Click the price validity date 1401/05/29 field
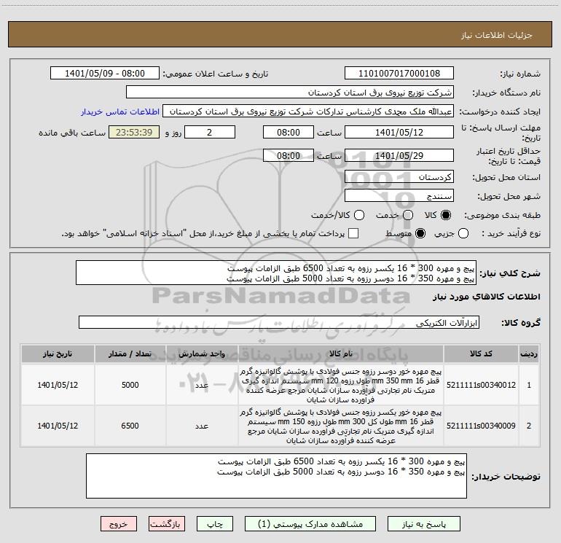This screenshot has height=543, width=561. click(399, 155)
